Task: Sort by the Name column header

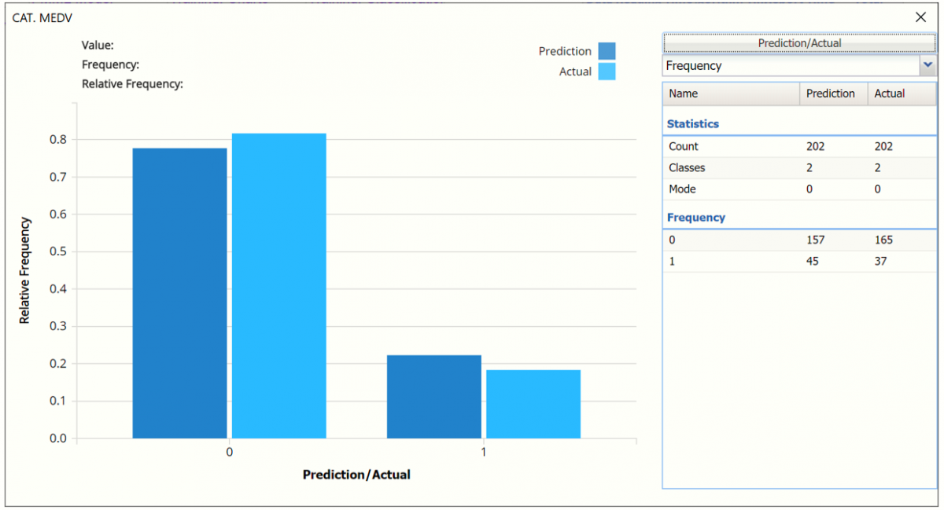Action: pyautogui.click(x=731, y=94)
